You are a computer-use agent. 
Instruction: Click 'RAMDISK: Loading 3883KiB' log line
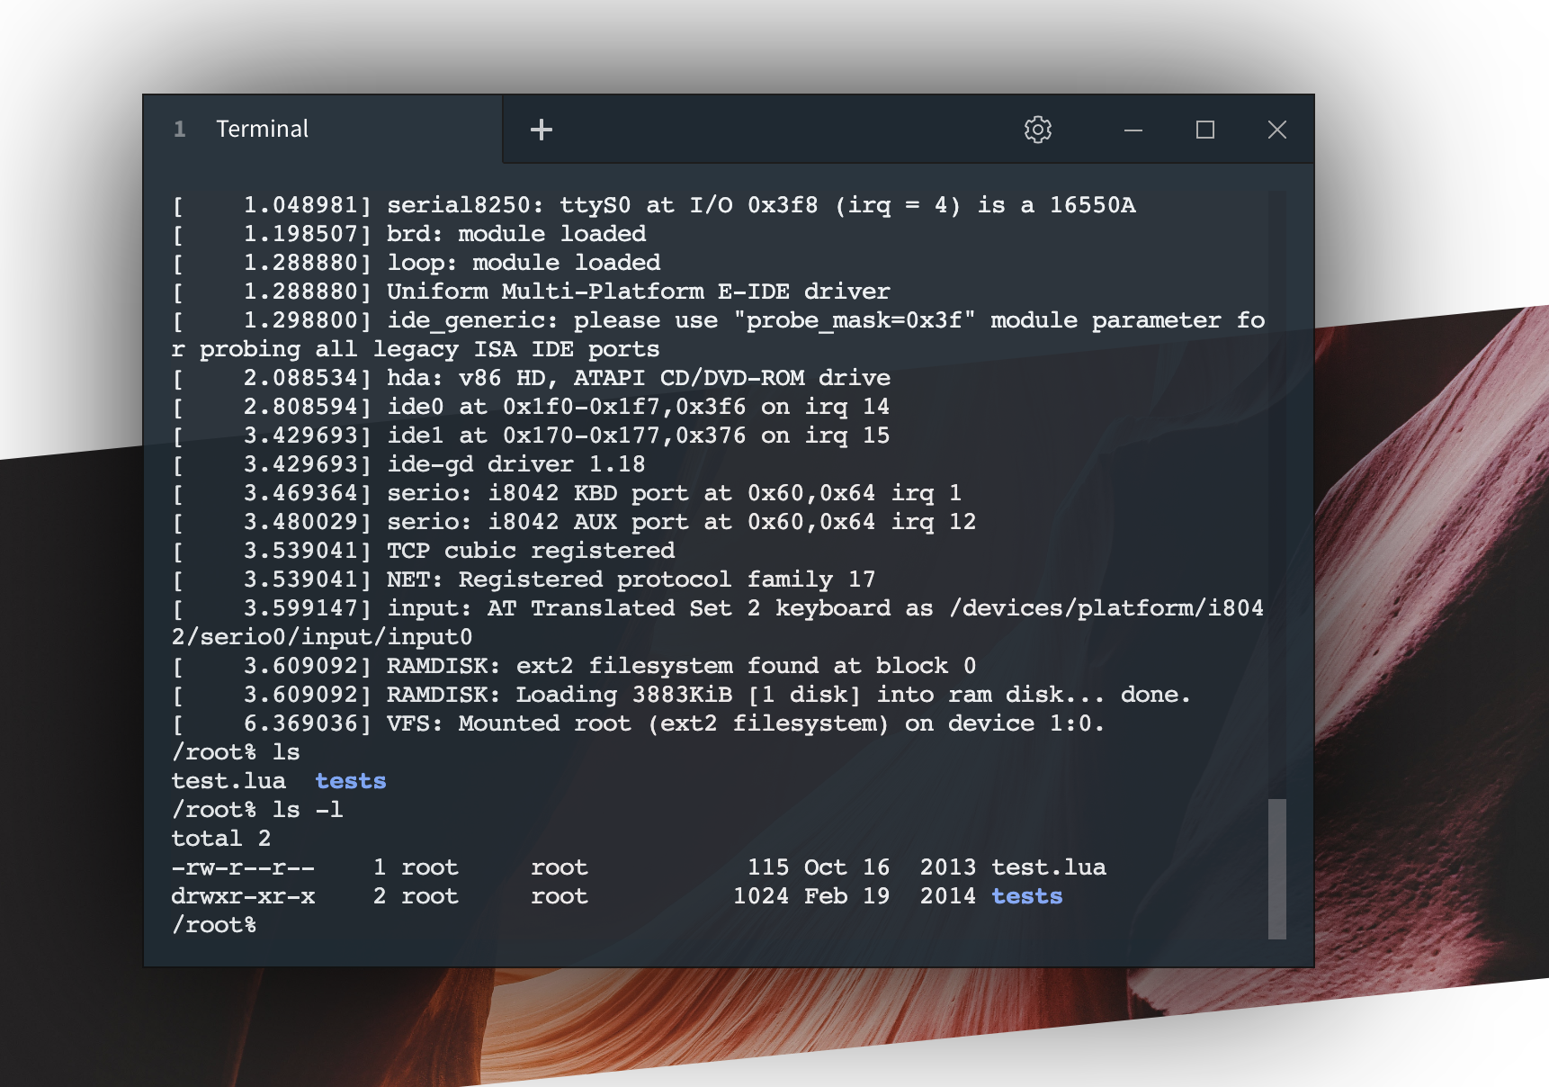tap(681, 695)
